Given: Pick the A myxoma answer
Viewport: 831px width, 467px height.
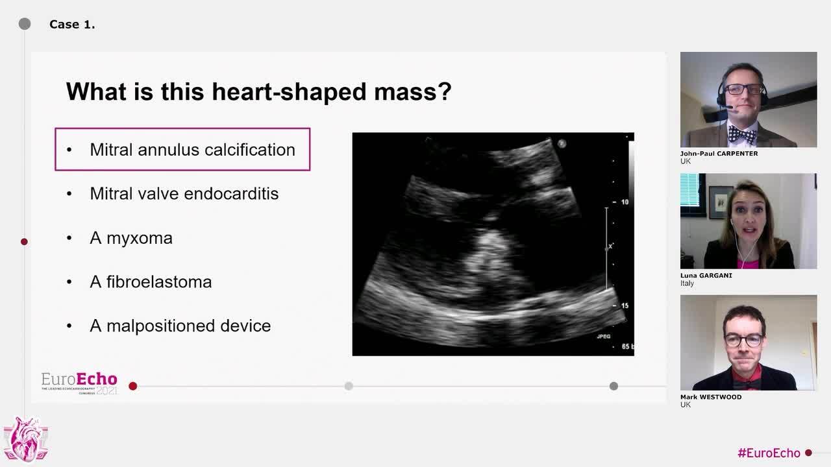Looking at the screenshot, I should [130, 238].
